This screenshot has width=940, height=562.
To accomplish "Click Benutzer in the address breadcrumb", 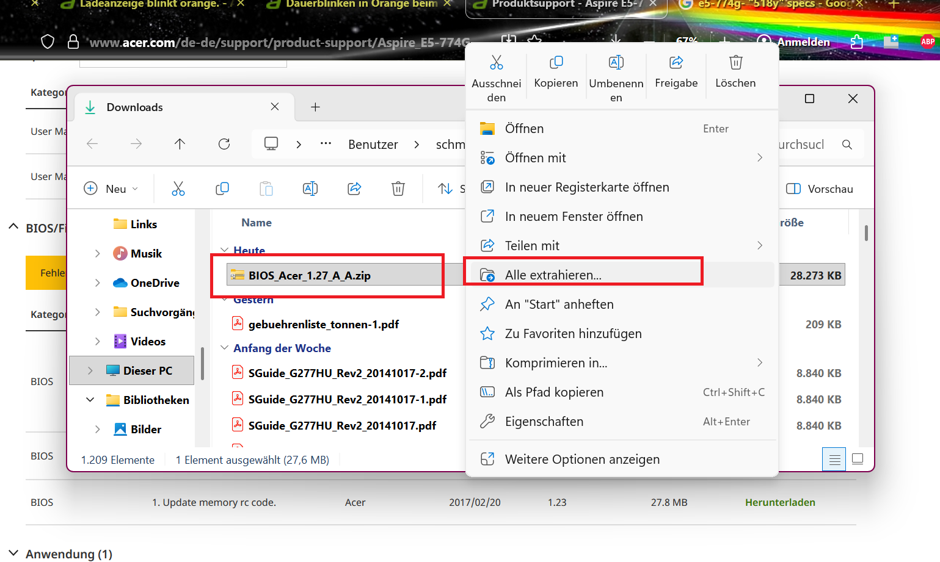I will 373,145.
